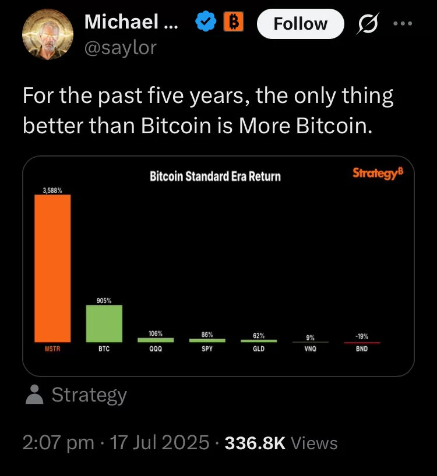Click the 17 Jul 2025 date
437x476 pixels.
pos(160,443)
